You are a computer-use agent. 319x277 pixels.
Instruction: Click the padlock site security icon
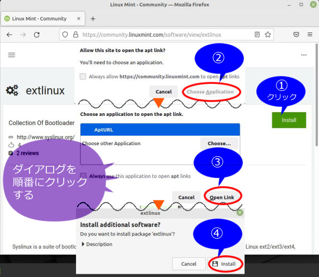click(x=75, y=35)
